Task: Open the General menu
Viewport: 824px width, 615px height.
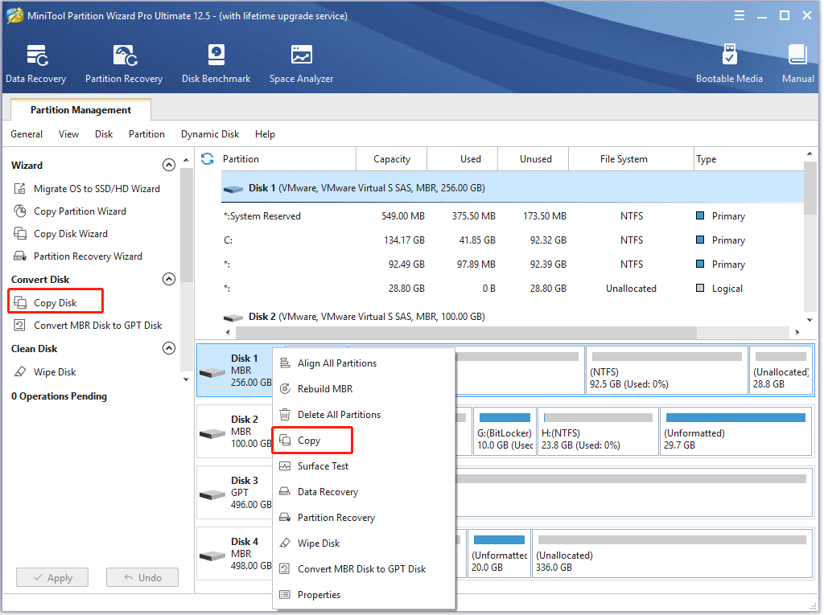Action: coord(27,134)
